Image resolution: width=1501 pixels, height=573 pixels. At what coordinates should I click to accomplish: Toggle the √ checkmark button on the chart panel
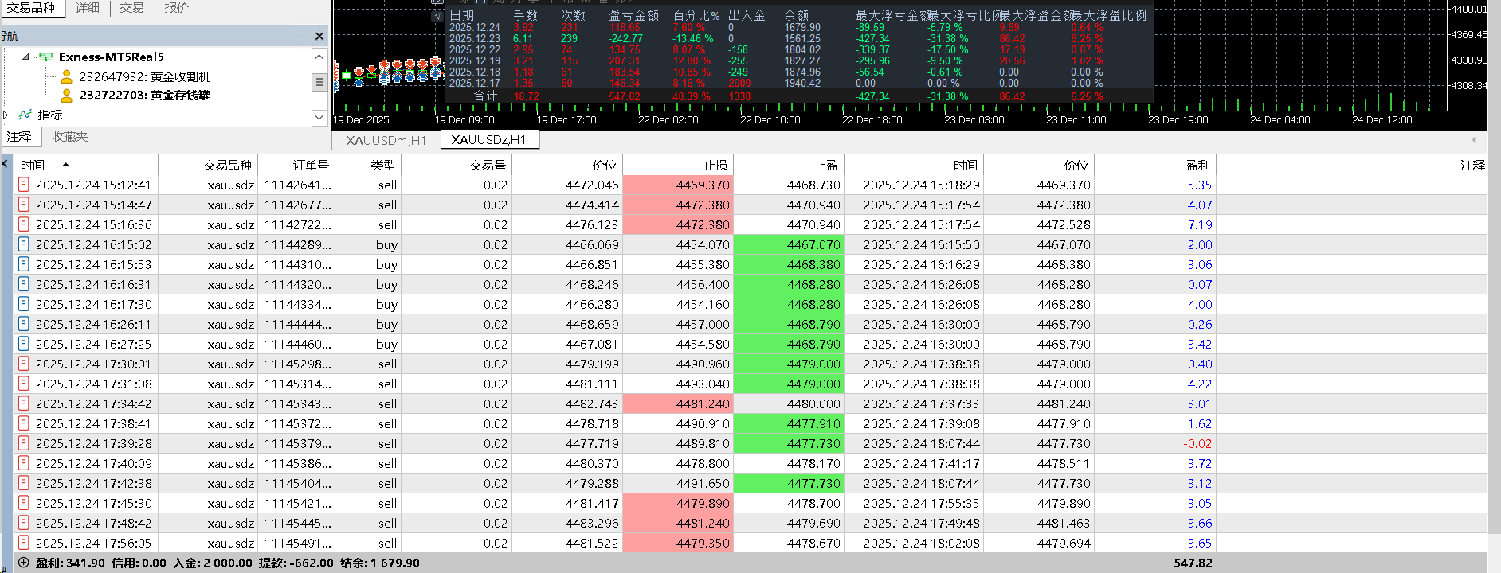click(x=437, y=15)
